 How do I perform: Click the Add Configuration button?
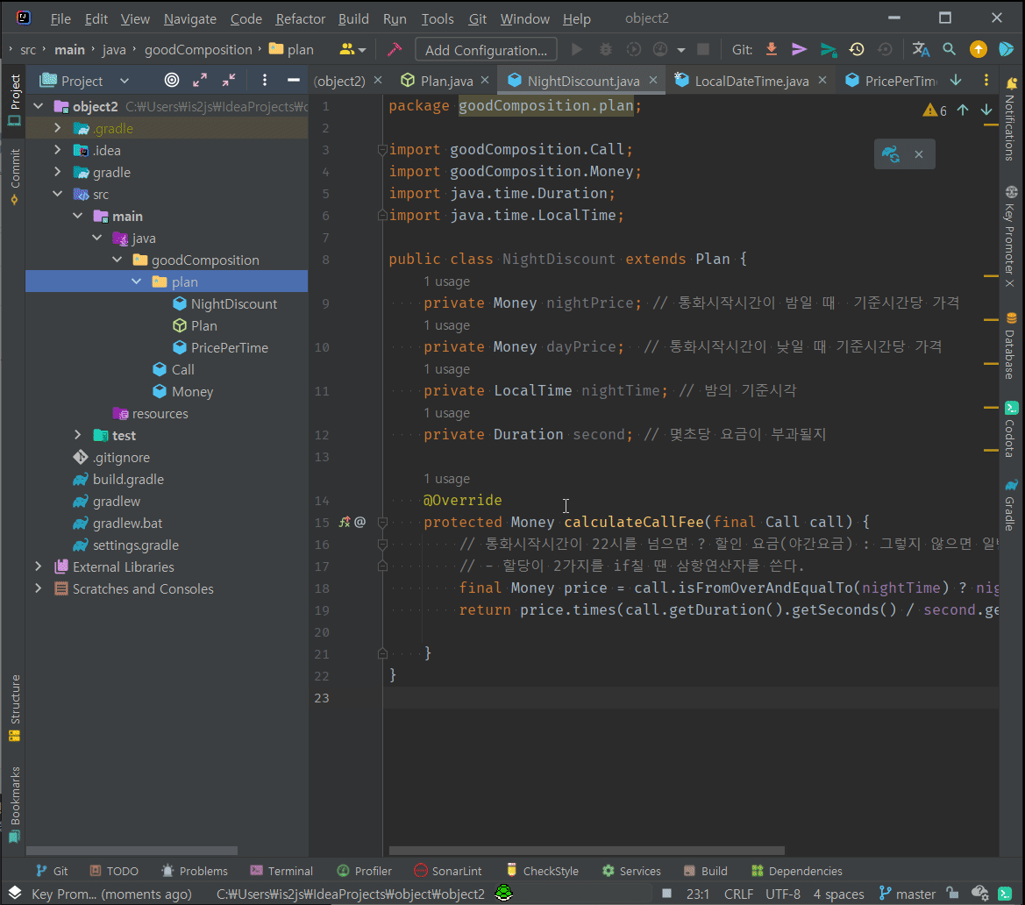click(x=486, y=50)
